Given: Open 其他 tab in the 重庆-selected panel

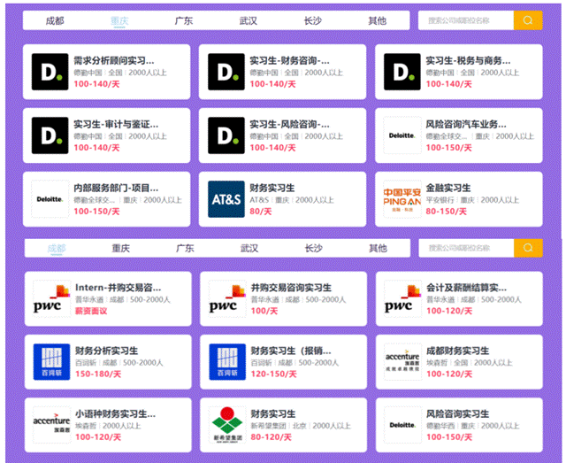Looking at the screenshot, I should [377, 20].
